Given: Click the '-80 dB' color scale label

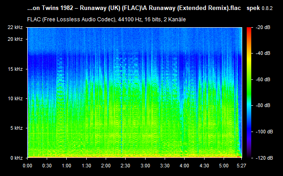Looking at the screenshot, I should click(263, 105).
